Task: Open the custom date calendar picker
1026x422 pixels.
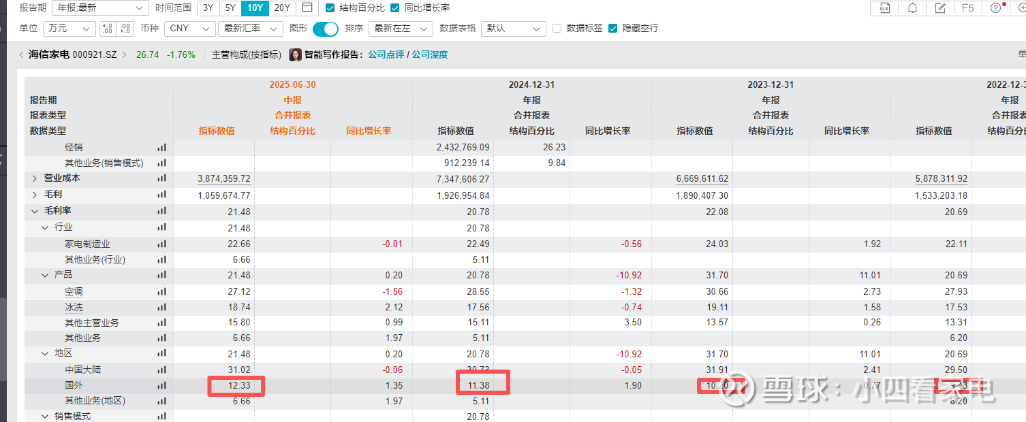Action: (307, 8)
